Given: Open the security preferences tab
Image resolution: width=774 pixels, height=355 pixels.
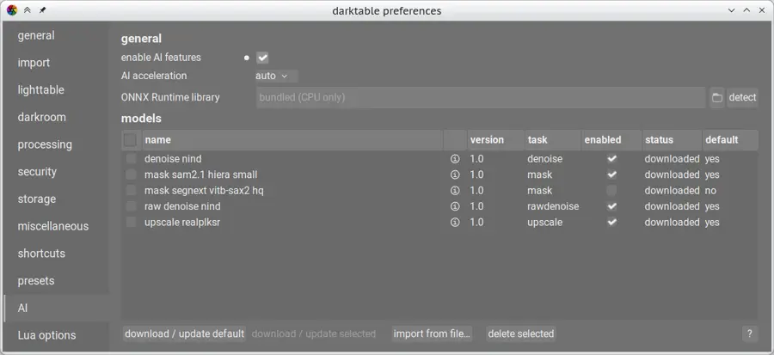Looking at the screenshot, I should pyautogui.click(x=56, y=172).
